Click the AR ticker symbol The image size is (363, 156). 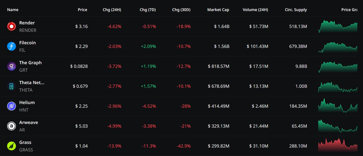coord(22,130)
